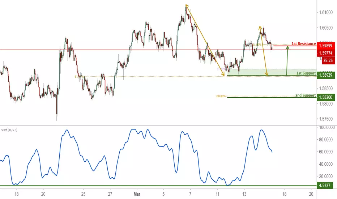This screenshot has width=337, height=199.
Task: Click the 1.57500 price axis label
Action: click(x=326, y=119)
